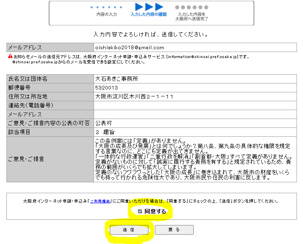Click the postal code value 5320013
The image size is (303, 244).
107,88
